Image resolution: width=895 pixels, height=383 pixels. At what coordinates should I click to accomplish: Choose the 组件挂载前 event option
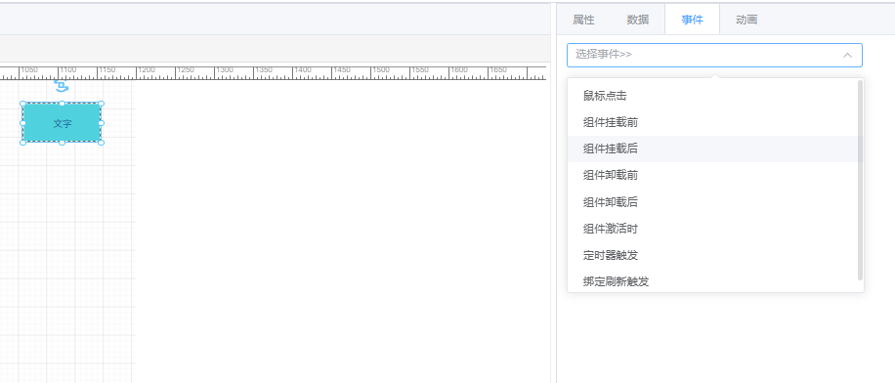coord(713,122)
